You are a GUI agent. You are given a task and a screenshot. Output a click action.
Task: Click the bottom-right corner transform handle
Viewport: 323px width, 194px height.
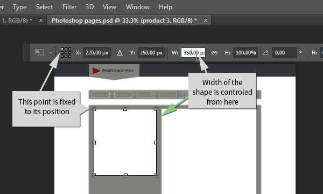156,175
